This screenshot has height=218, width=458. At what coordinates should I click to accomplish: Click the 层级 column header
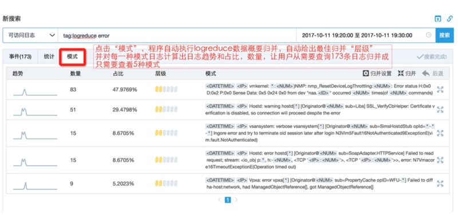click(x=161, y=74)
